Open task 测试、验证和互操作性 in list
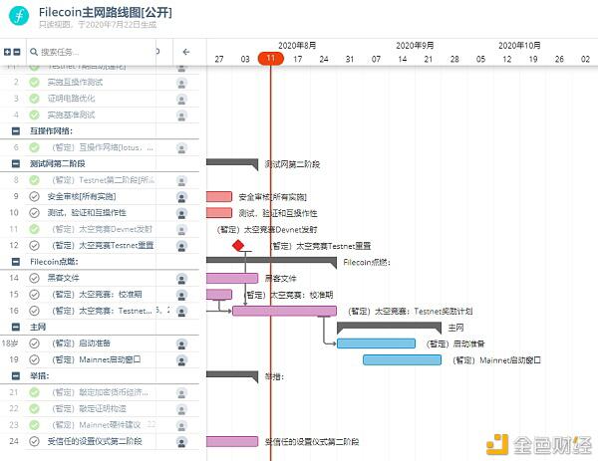Screen dimensions: 598x461 point(87,213)
